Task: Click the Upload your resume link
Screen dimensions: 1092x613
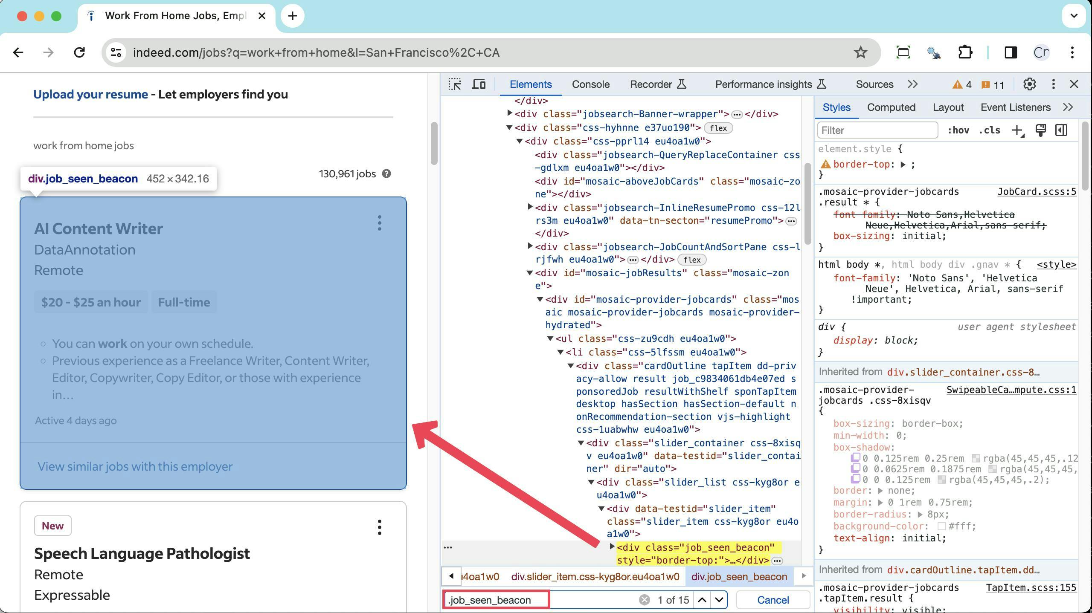Action: [90, 94]
